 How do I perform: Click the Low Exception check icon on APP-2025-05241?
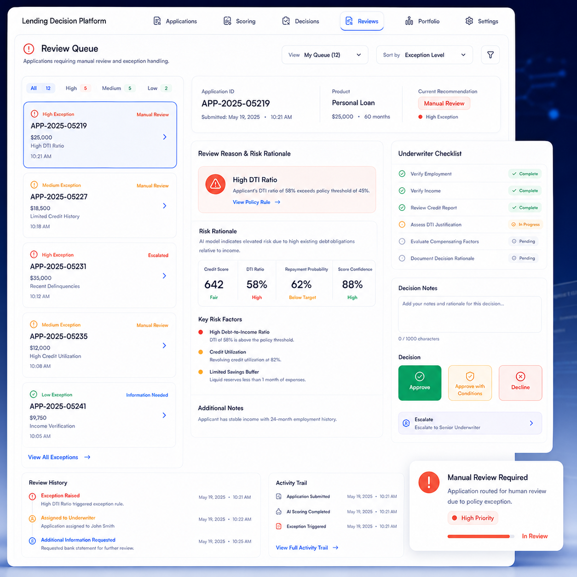33,394
